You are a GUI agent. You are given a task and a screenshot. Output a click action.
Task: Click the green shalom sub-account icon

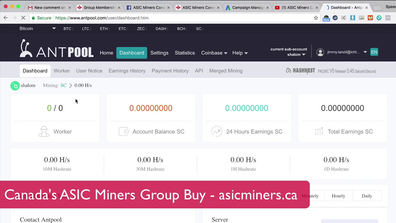click(15, 86)
